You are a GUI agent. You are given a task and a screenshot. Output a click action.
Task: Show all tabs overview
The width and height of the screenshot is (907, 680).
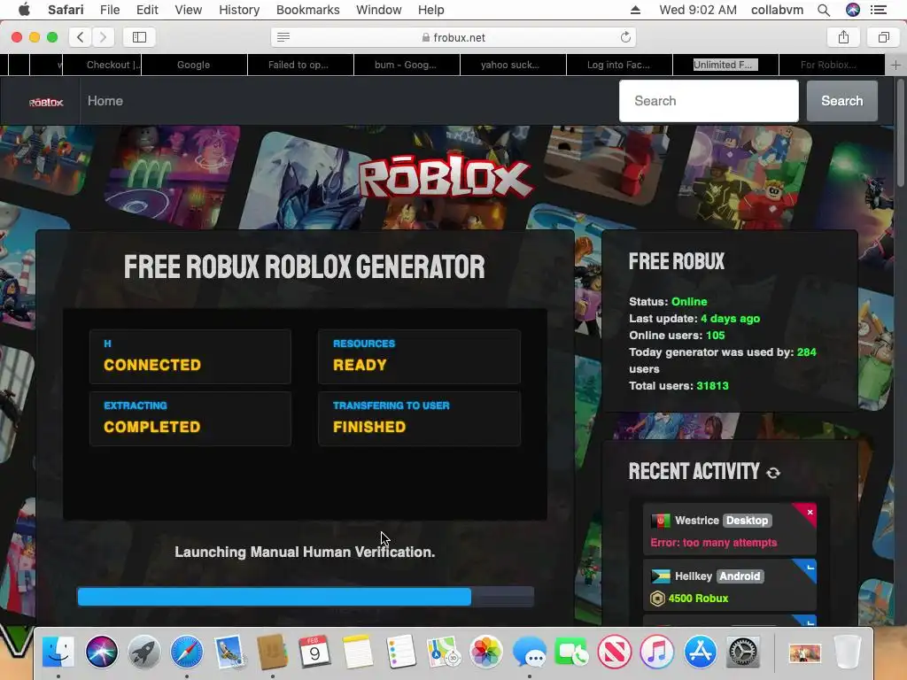coord(883,37)
